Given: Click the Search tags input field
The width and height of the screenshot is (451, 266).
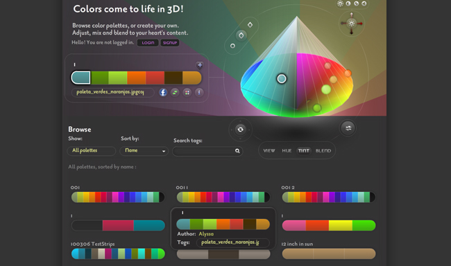Looking at the screenshot, I should (207, 151).
